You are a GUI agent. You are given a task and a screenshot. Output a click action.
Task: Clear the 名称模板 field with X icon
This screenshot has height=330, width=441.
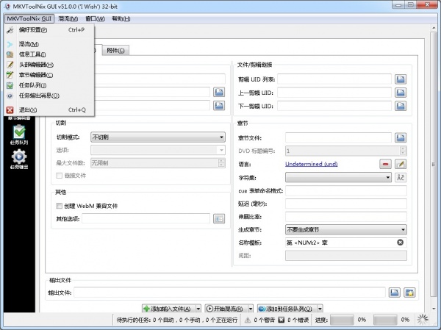[x=400, y=243]
